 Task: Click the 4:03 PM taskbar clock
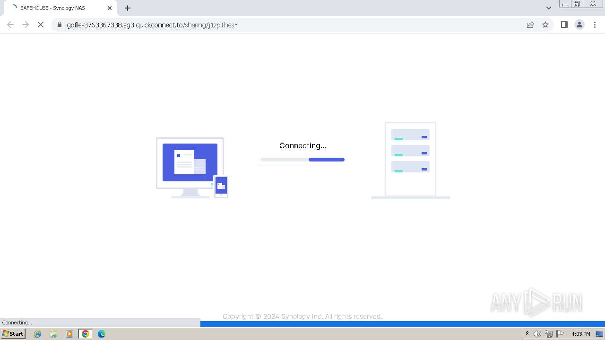[580, 334]
